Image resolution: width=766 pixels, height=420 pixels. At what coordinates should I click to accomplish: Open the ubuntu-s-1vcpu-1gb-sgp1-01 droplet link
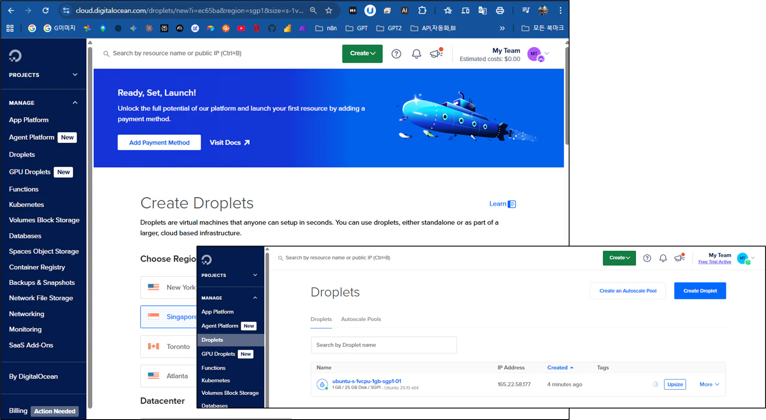pos(367,381)
